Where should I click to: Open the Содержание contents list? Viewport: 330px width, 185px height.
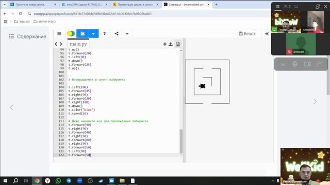point(27,36)
